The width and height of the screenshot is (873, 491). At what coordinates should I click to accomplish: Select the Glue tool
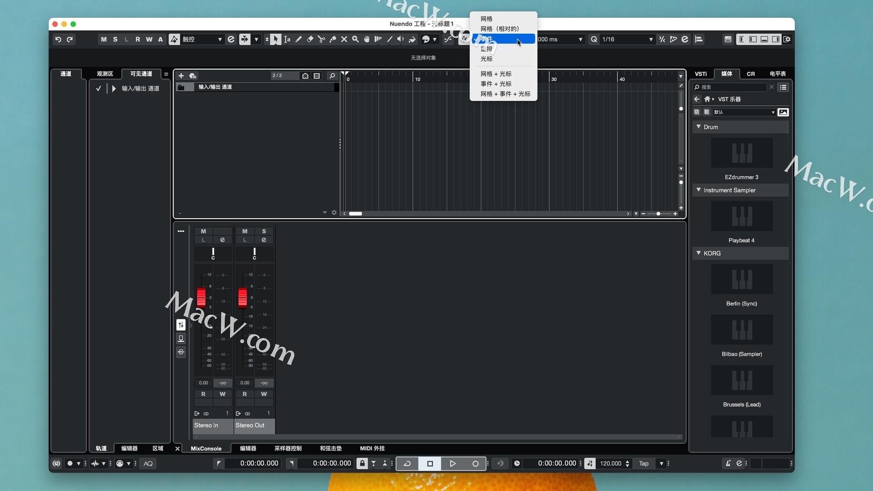332,40
